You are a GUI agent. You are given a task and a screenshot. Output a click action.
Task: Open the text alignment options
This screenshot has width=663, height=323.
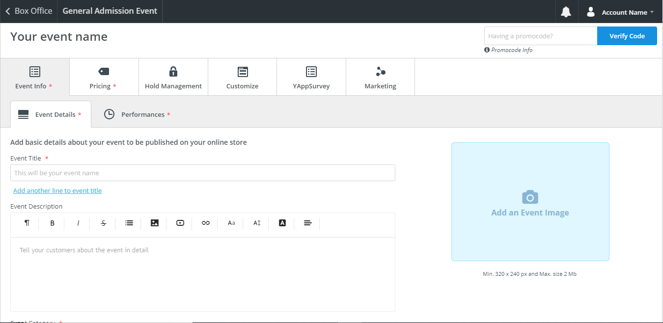tap(308, 223)
